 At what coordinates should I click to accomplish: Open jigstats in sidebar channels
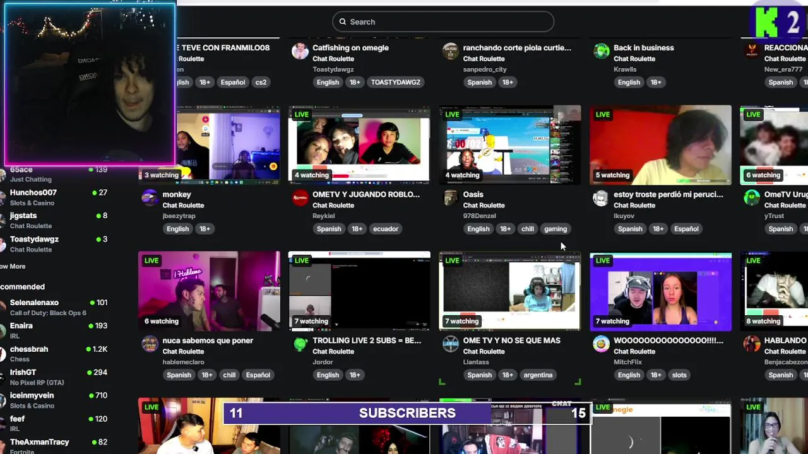55,220
